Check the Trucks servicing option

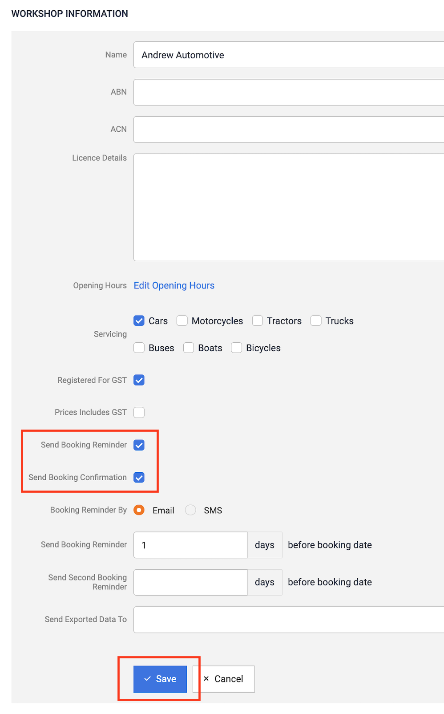[x=316, y=321]
